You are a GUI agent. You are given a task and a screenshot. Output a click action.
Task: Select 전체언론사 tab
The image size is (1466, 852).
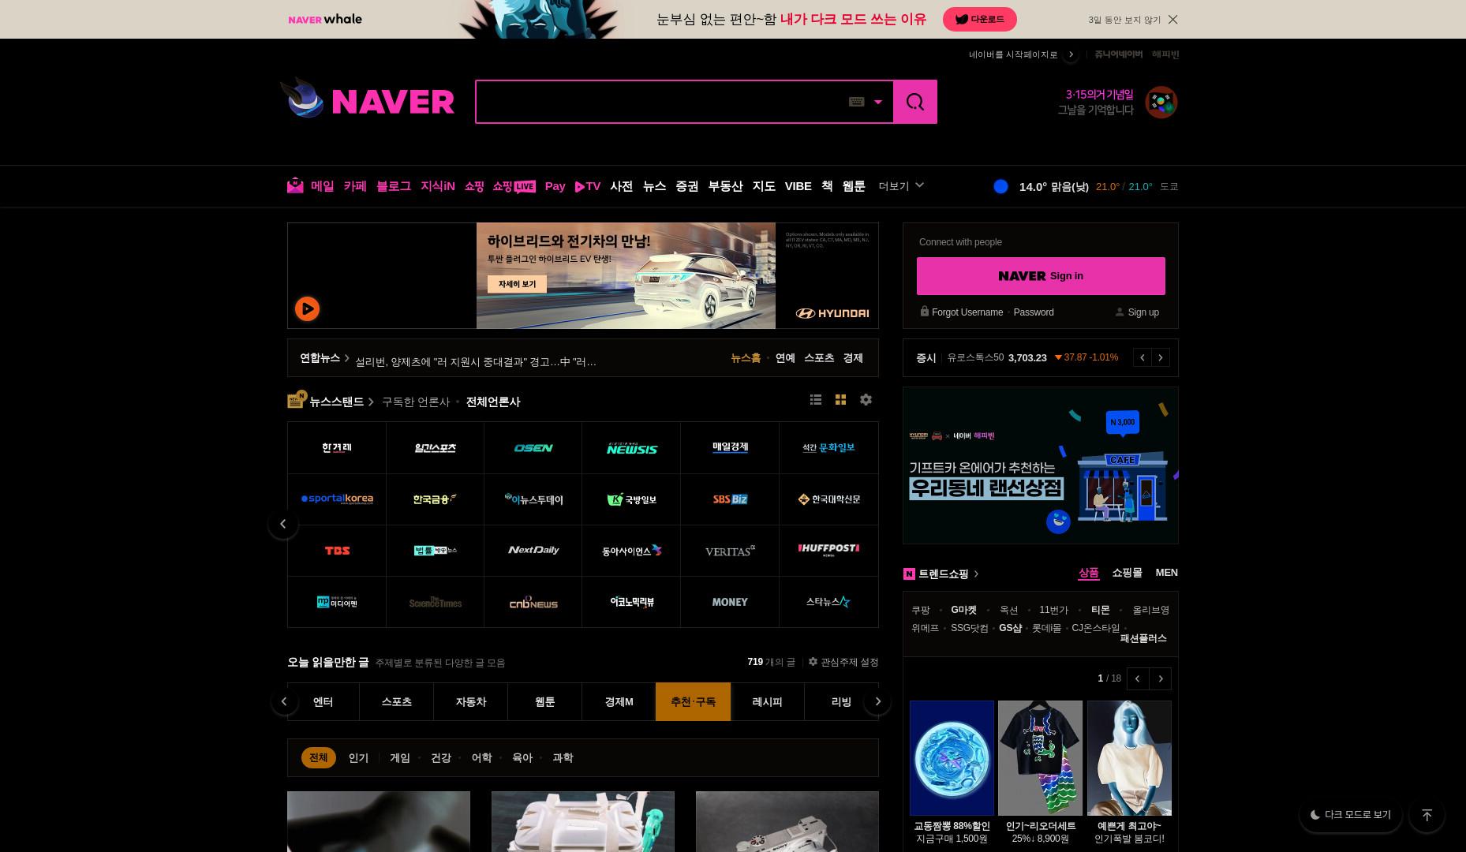tap(493, 402)
